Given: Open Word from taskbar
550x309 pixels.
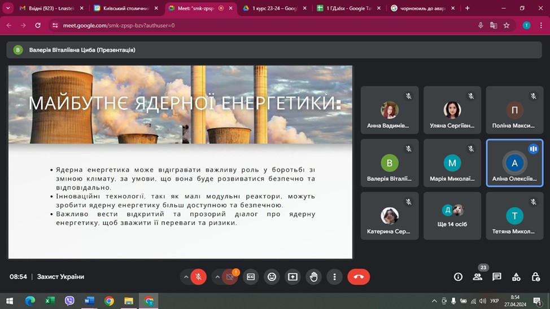Looking at the screenshot, I should (89, 301).
